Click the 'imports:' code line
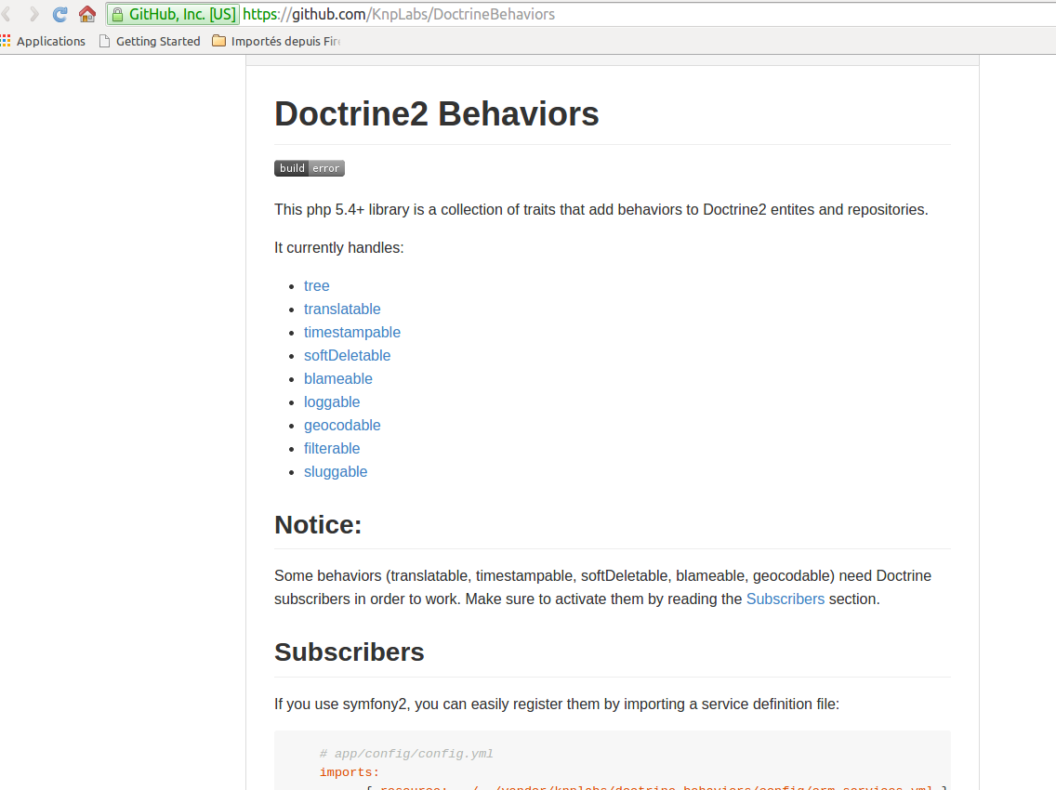Viewport: 1056px width, 790px height. click(350, 772)
